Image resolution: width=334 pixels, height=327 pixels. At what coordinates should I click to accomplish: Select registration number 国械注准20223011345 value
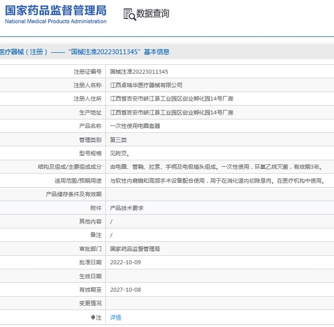tap(139, 72)
